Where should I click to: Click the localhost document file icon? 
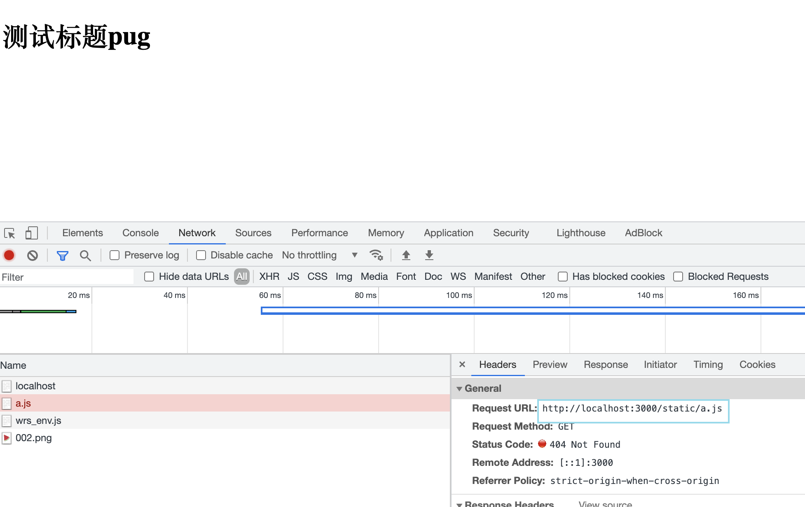(7, 386)
